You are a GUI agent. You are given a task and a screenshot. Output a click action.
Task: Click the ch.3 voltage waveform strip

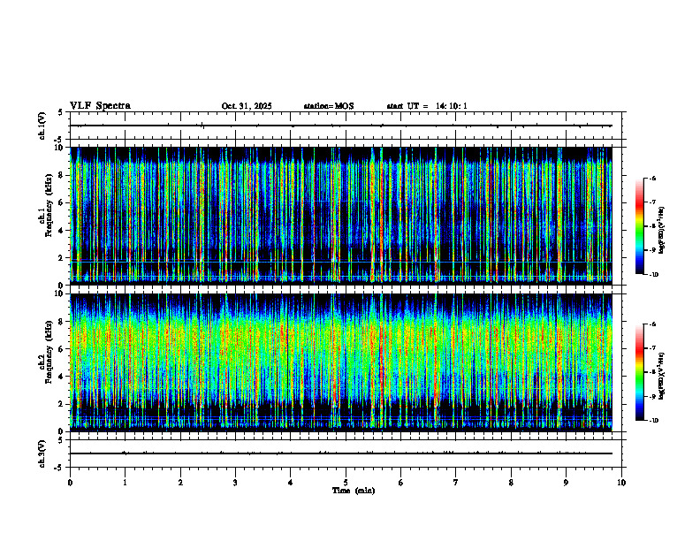tap(346, 453)
